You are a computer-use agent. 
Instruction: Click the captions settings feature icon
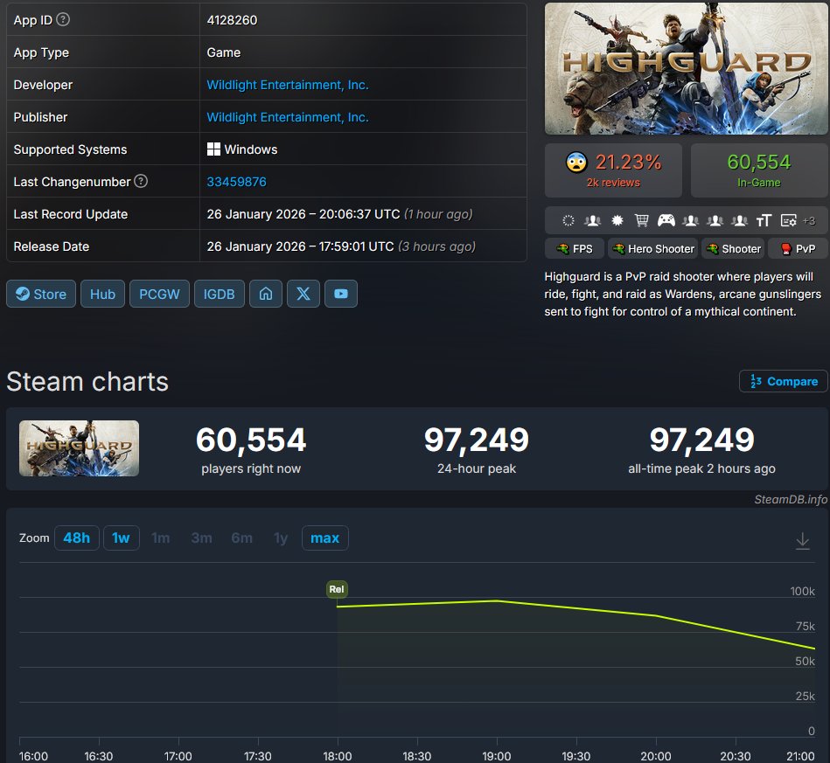pyautogui.click(x=788, y=220)
